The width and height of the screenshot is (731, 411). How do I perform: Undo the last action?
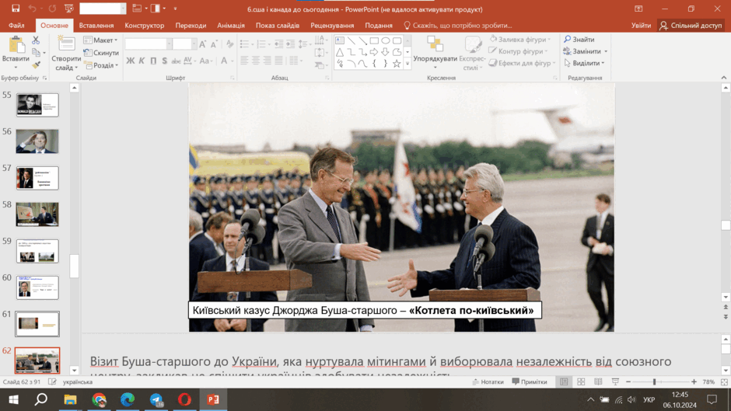click(x=32, y=9)
